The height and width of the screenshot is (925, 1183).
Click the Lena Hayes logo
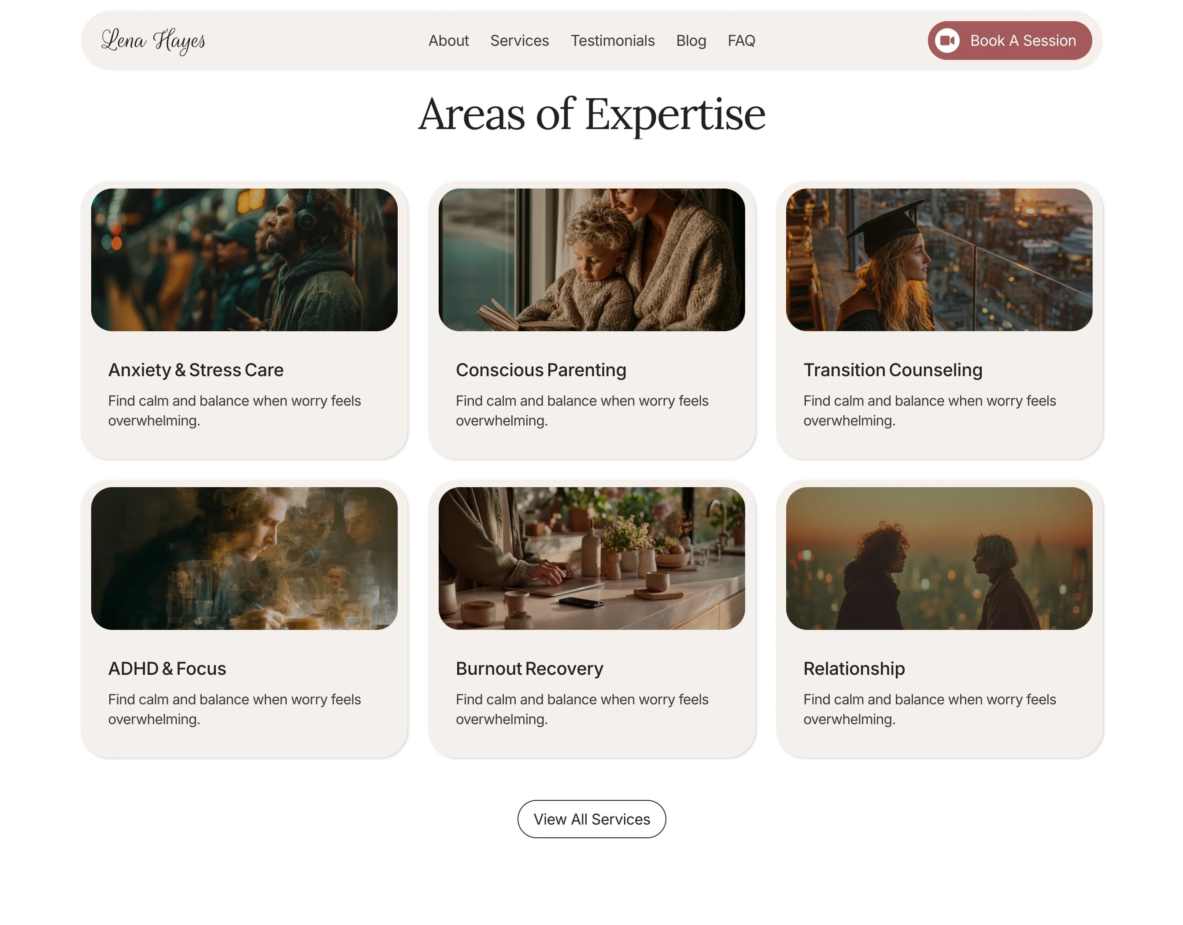[x=153, y=41]
